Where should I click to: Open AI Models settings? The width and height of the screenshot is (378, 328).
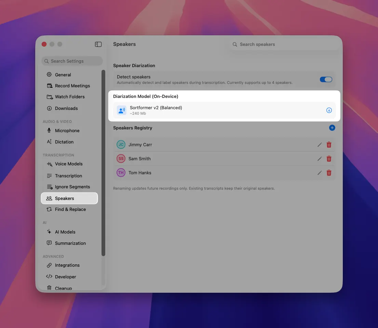click(69, 232)
